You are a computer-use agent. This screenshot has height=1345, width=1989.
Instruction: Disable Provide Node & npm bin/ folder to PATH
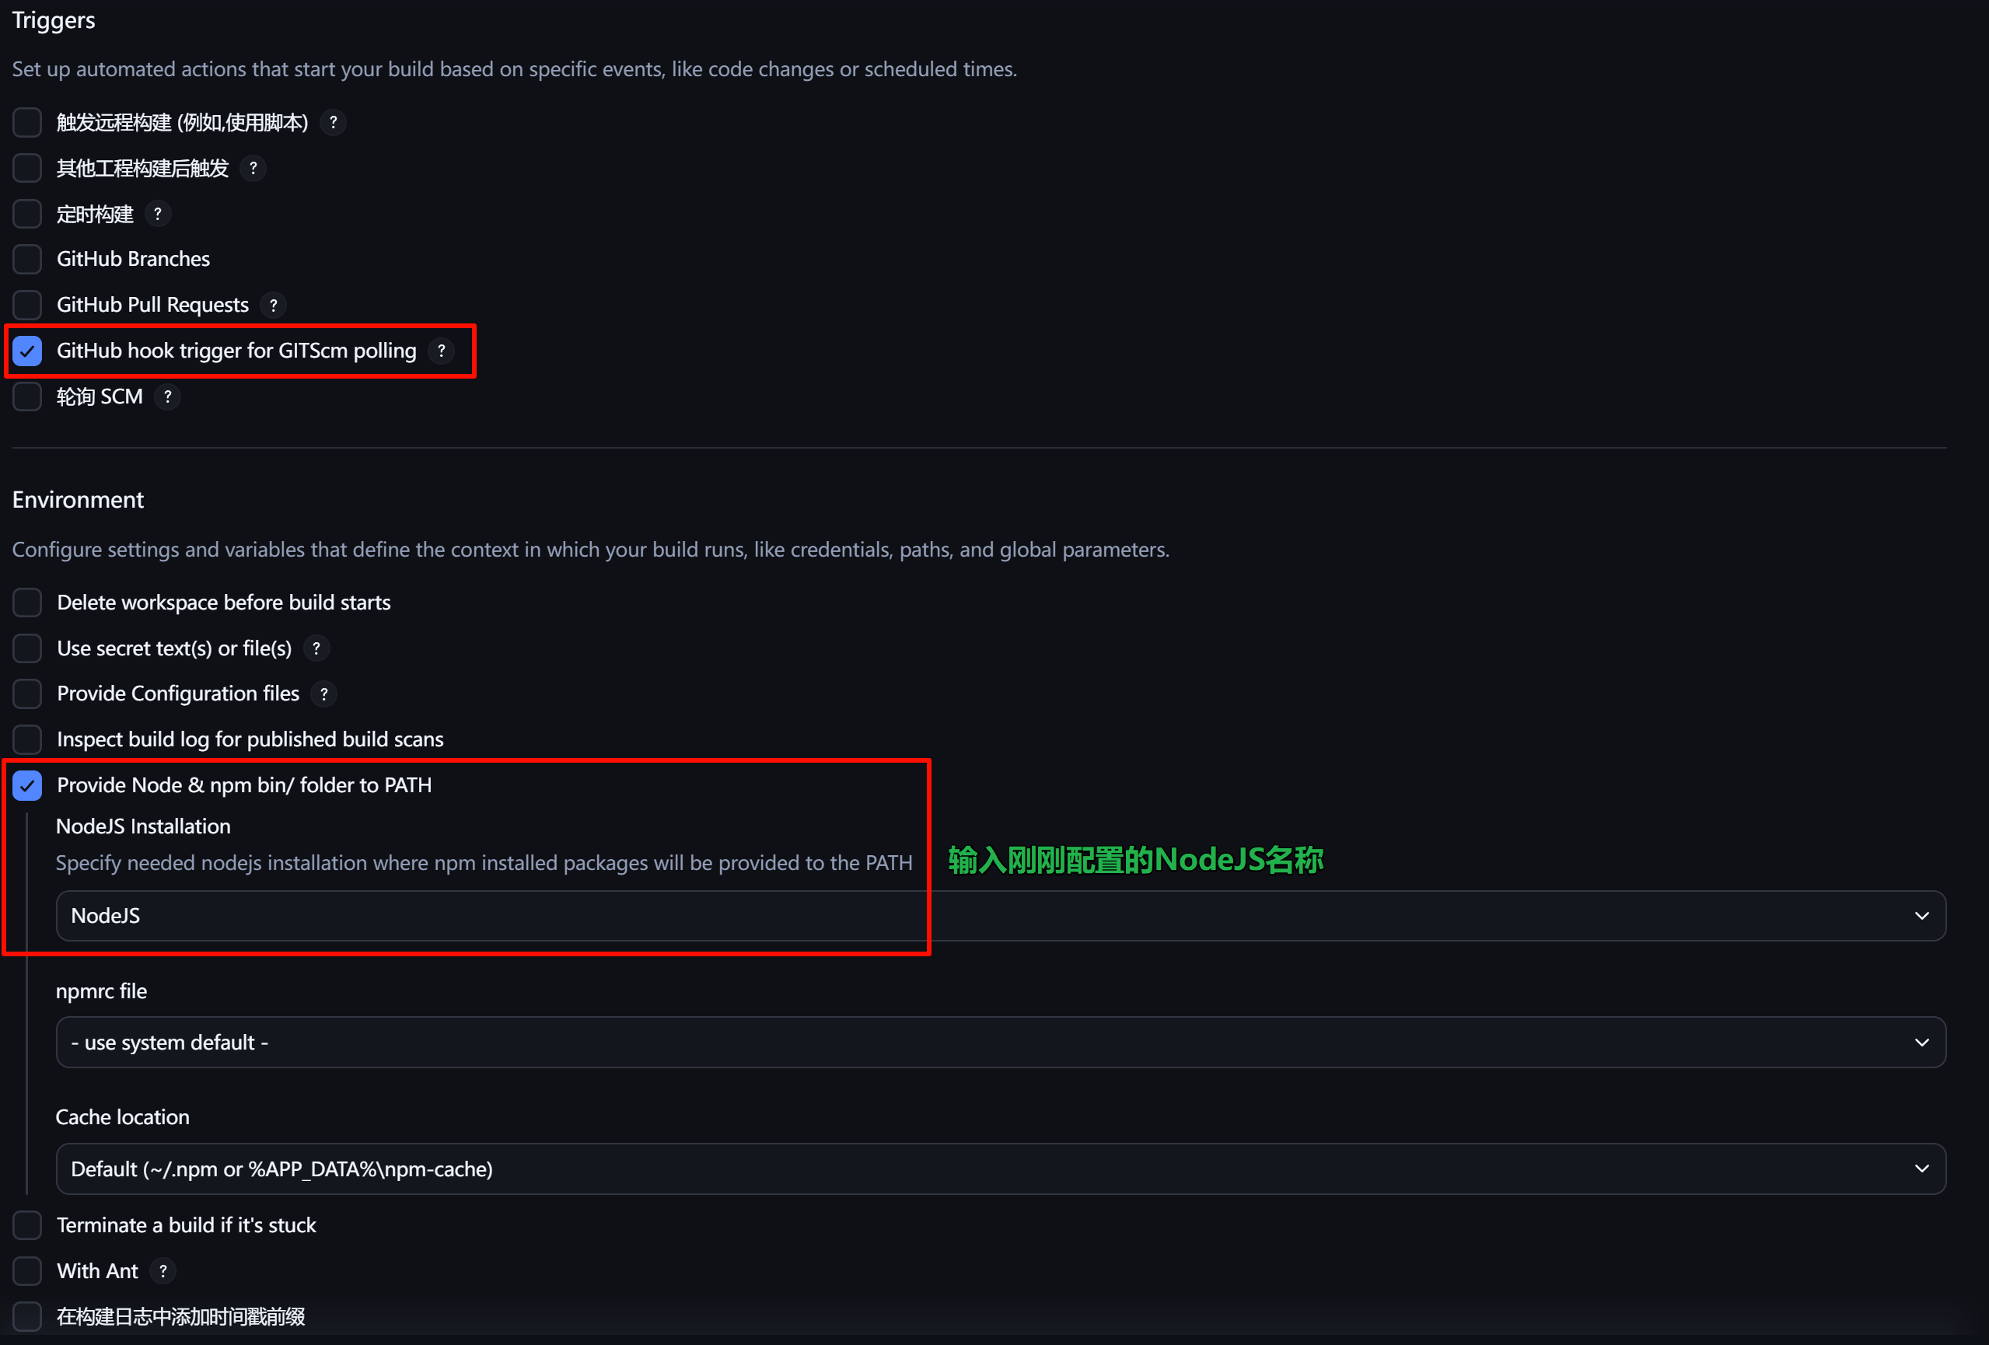point(27,785)
